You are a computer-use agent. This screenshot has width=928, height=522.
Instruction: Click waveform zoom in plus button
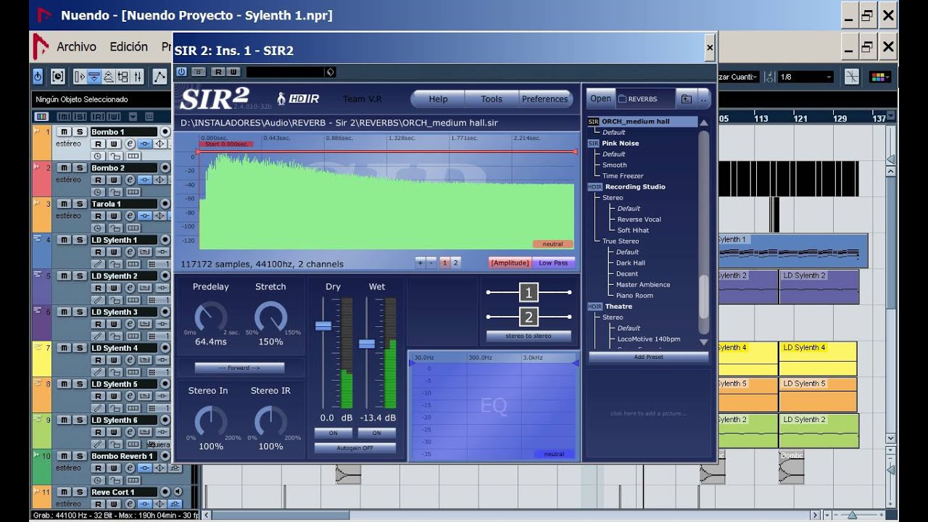point(420,263)
